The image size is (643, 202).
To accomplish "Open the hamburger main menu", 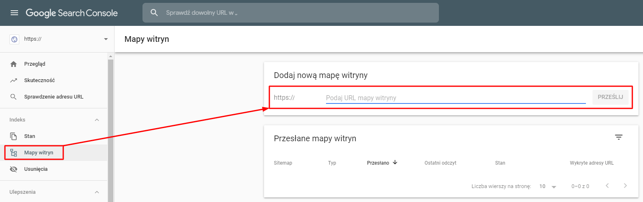I will click(x=14, y=13).
